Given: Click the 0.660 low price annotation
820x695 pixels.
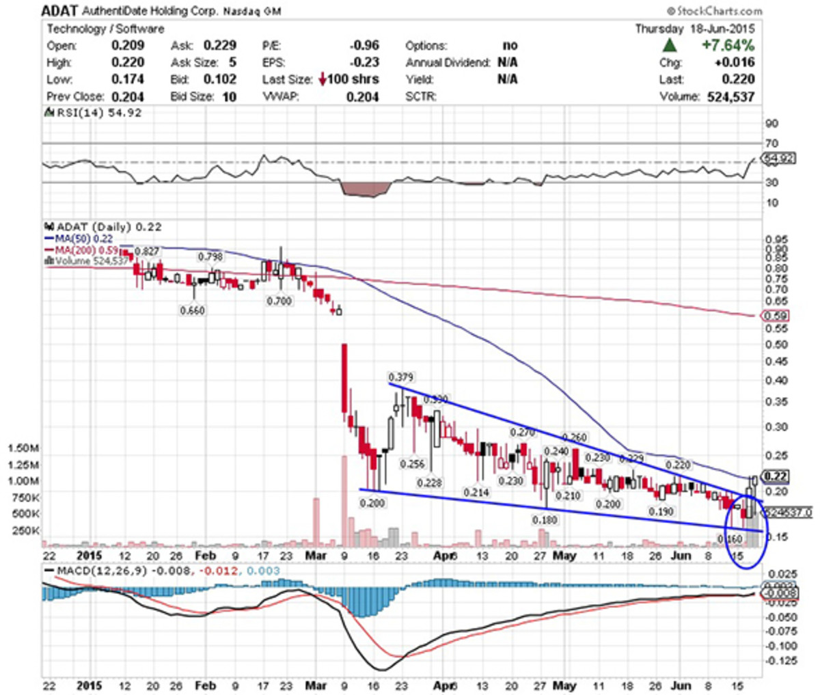Looking at the screenshot, I should coord(192,310).
